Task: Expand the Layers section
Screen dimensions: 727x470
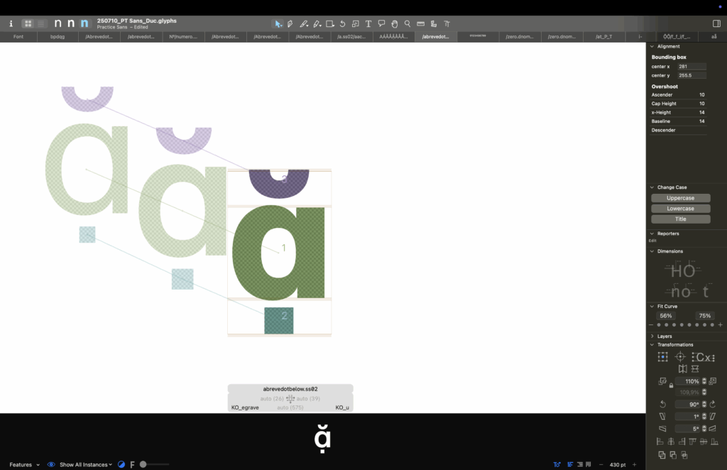Action: (652, 336)
